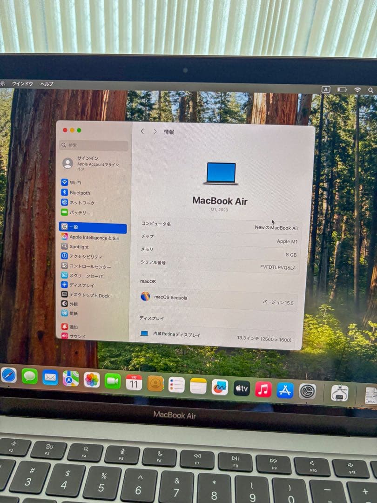
Task: Launch Safari from the Dock
Action: (x=9, y=375)
